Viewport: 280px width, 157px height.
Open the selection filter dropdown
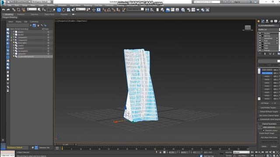pos(31,9)
